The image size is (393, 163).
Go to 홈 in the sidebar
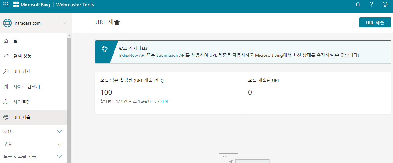[x=33, y=41]
